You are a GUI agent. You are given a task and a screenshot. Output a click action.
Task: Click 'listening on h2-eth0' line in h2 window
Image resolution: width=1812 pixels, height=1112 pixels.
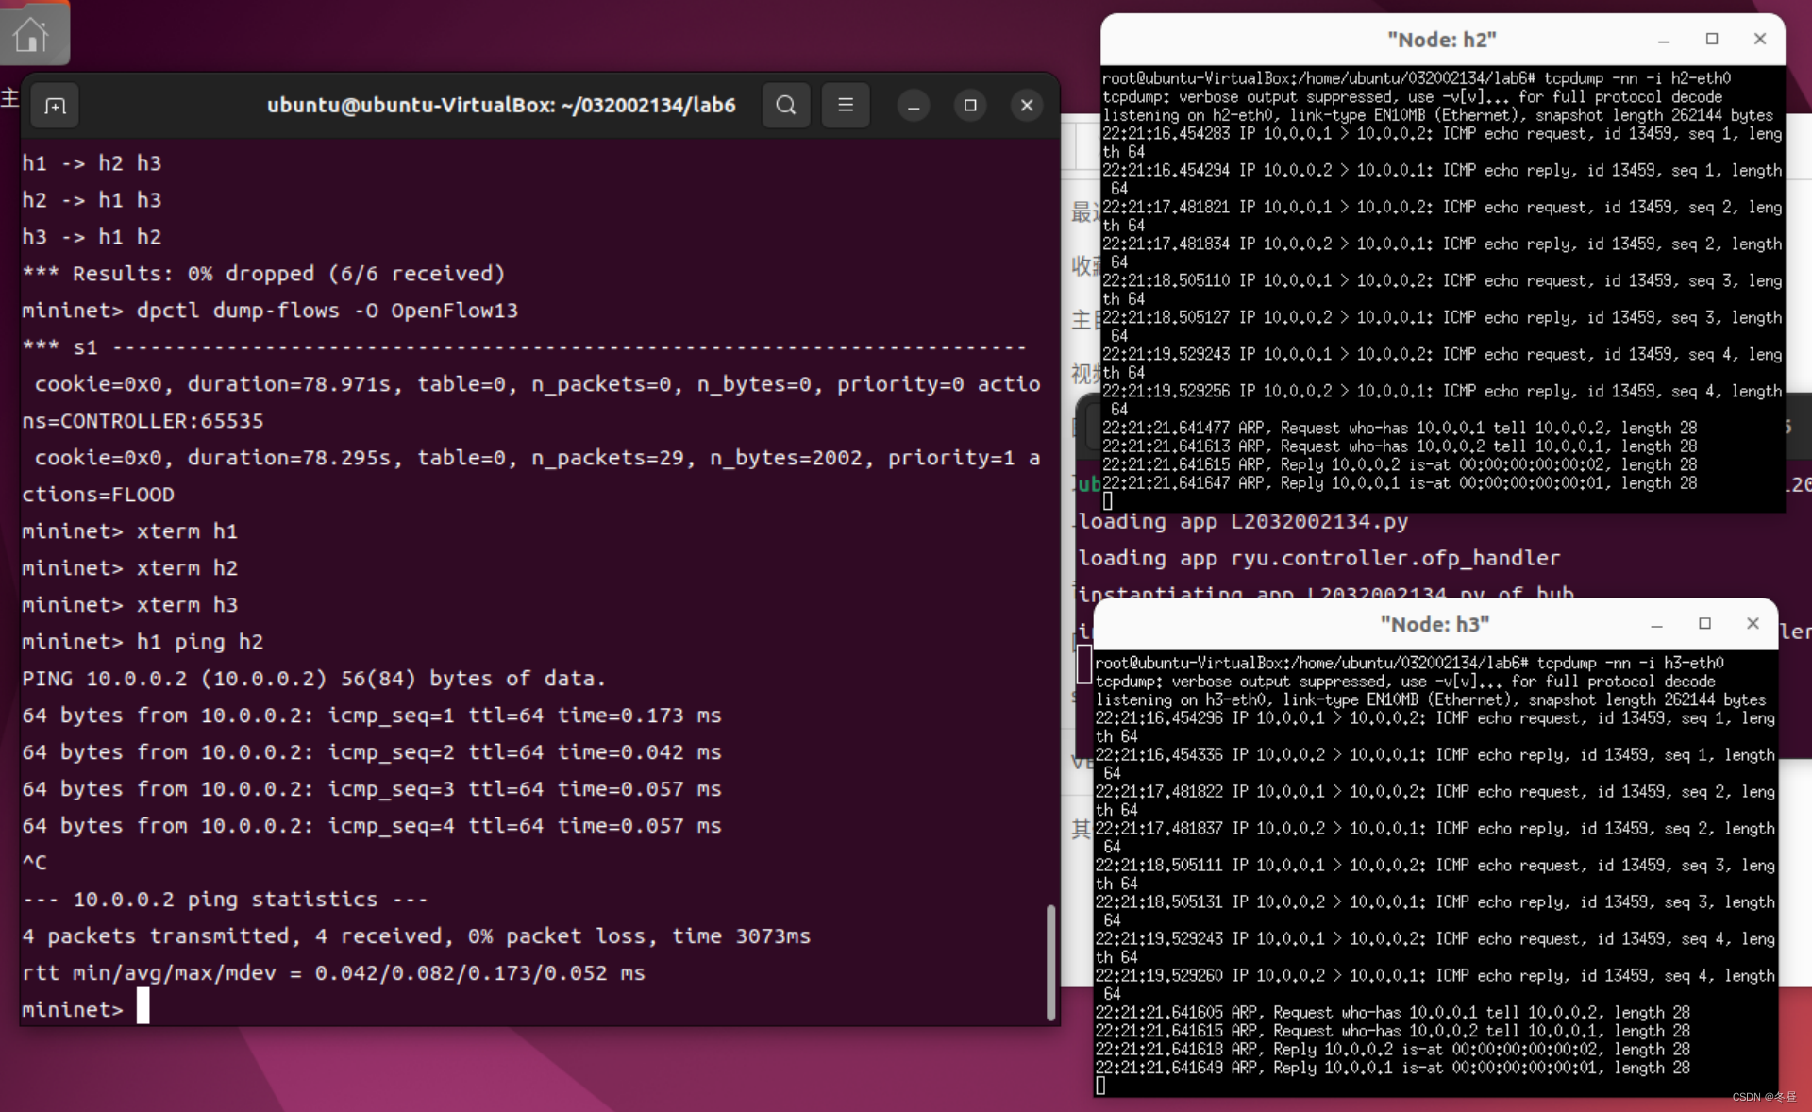(x=1437, y=115)
